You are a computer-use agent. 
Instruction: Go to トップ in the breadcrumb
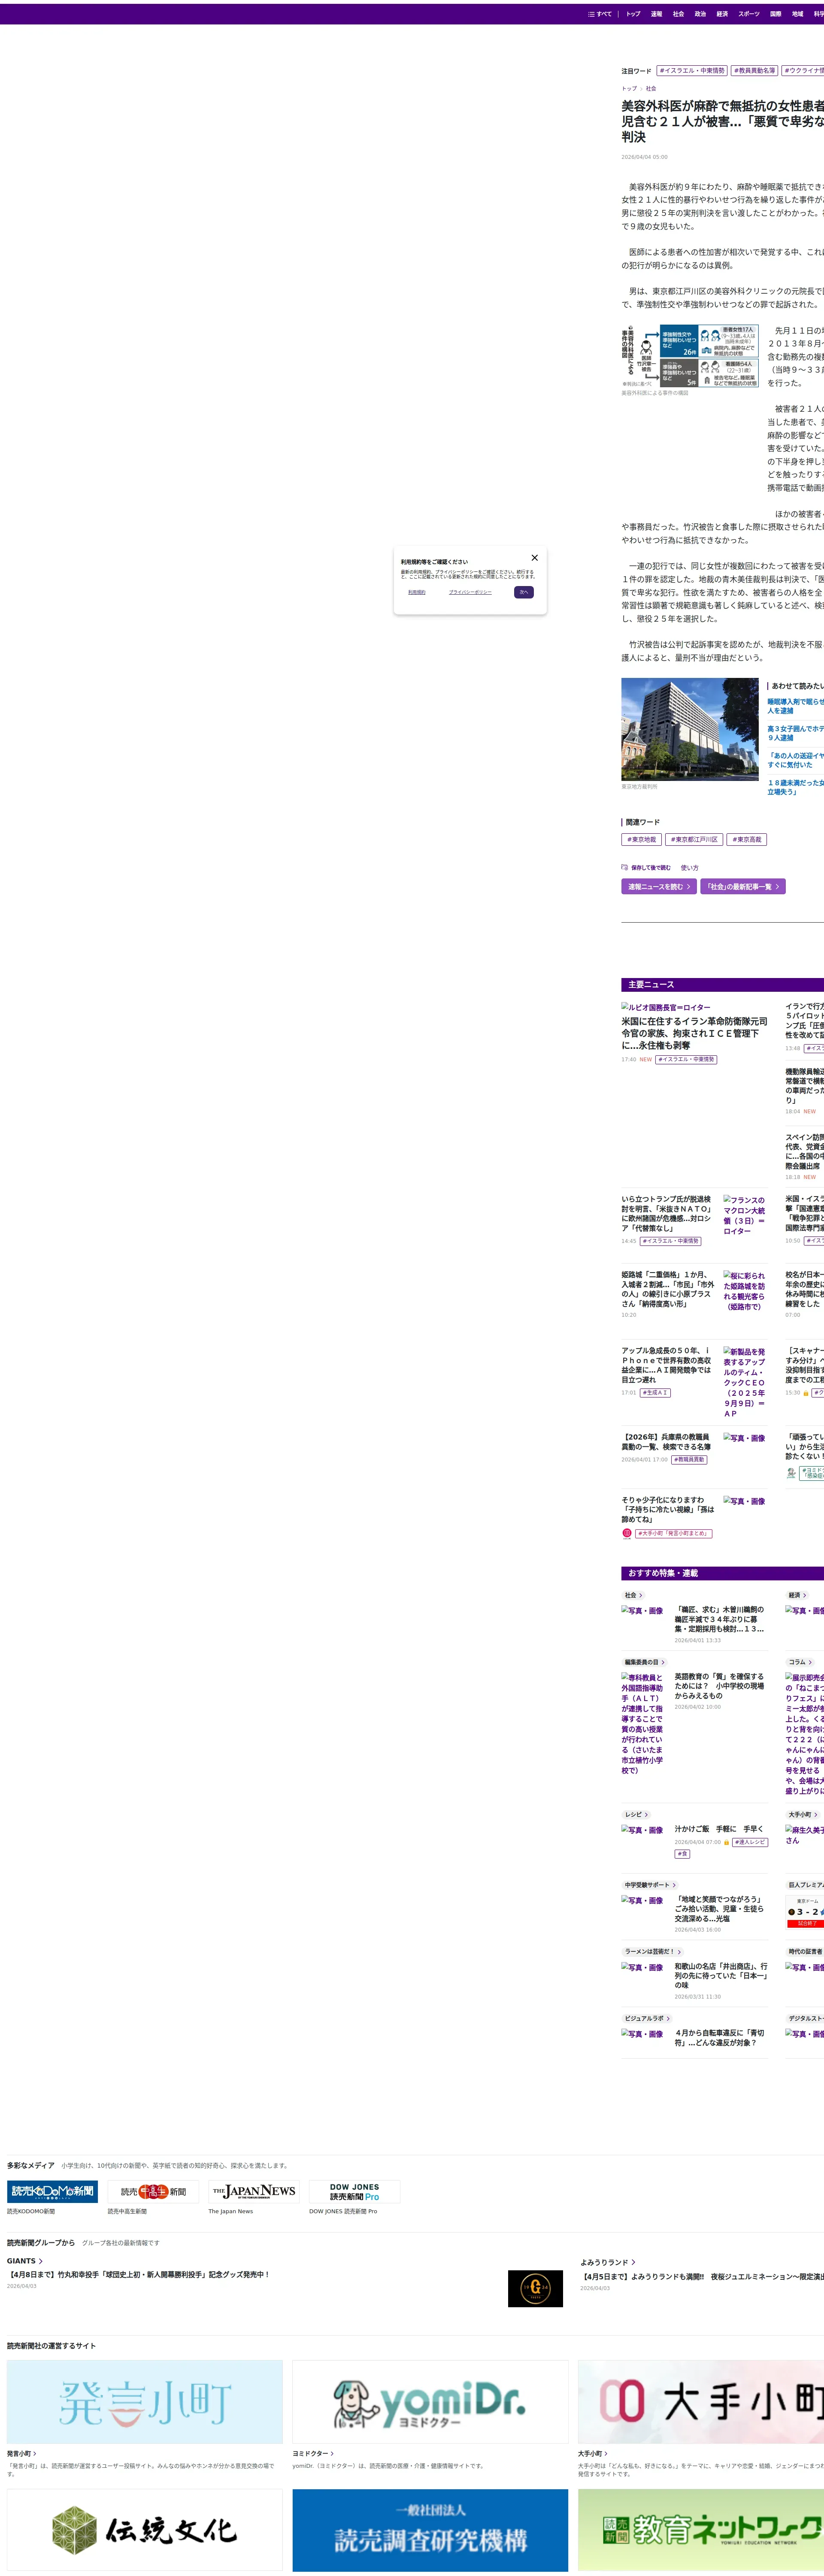coord(629,89)
